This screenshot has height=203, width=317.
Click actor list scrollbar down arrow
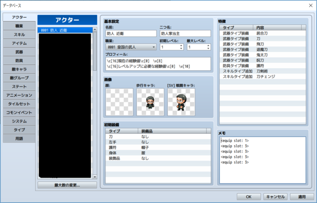[x=95, y=177]
